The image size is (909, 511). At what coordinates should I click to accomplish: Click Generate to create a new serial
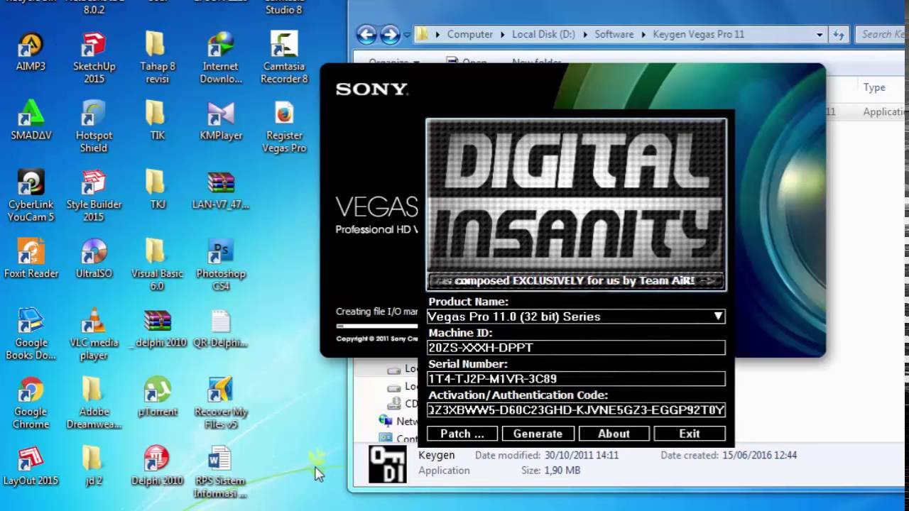tap(538, 434)
